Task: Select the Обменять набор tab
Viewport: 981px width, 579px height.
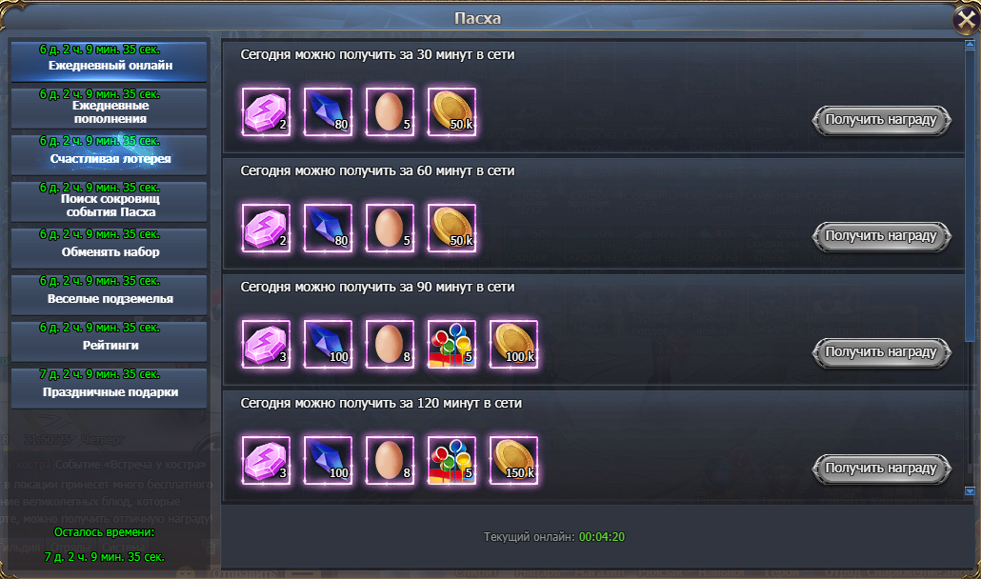Action: tap(109, 248)
